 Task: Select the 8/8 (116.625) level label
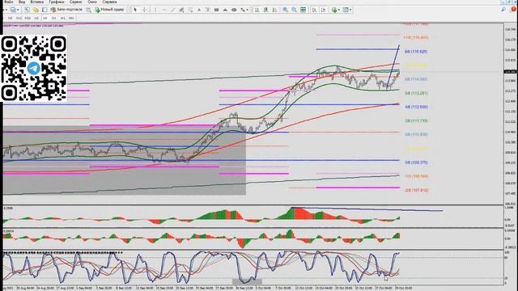(x=416, y=52)
